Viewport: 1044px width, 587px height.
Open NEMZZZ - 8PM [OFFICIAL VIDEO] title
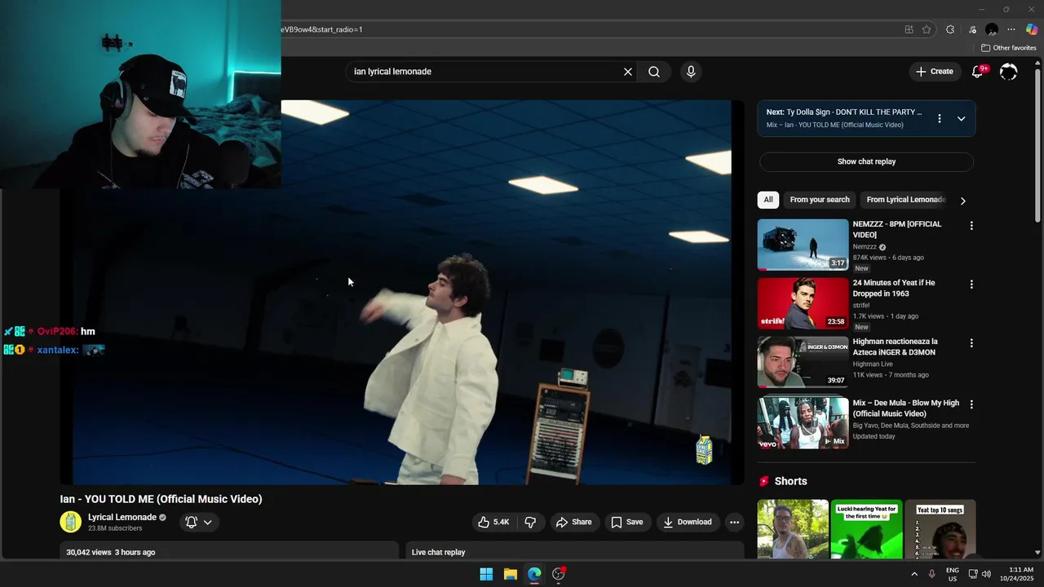coord(897,229)
